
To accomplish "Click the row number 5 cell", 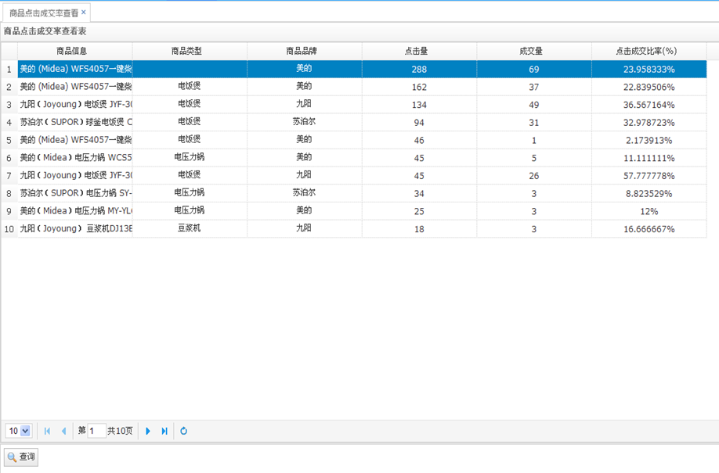I will (x=9, y=140).
